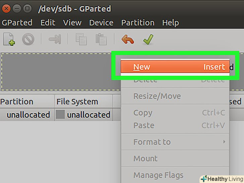Expand the Format to submenu
Image resolution: width=244 pixels, height=183 pixels.
(175, 142)
